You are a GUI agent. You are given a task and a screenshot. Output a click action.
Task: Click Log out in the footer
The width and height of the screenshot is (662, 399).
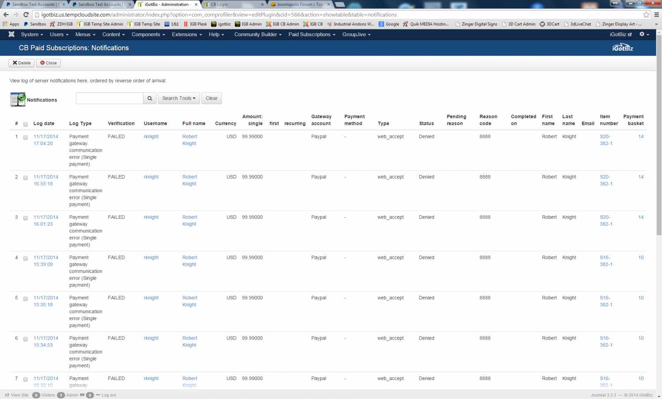pos(106,395)
